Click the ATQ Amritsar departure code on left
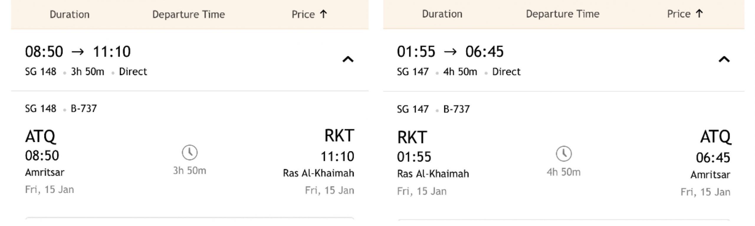The width and height of the screenshot is (755, 226). tap(40, 137)
